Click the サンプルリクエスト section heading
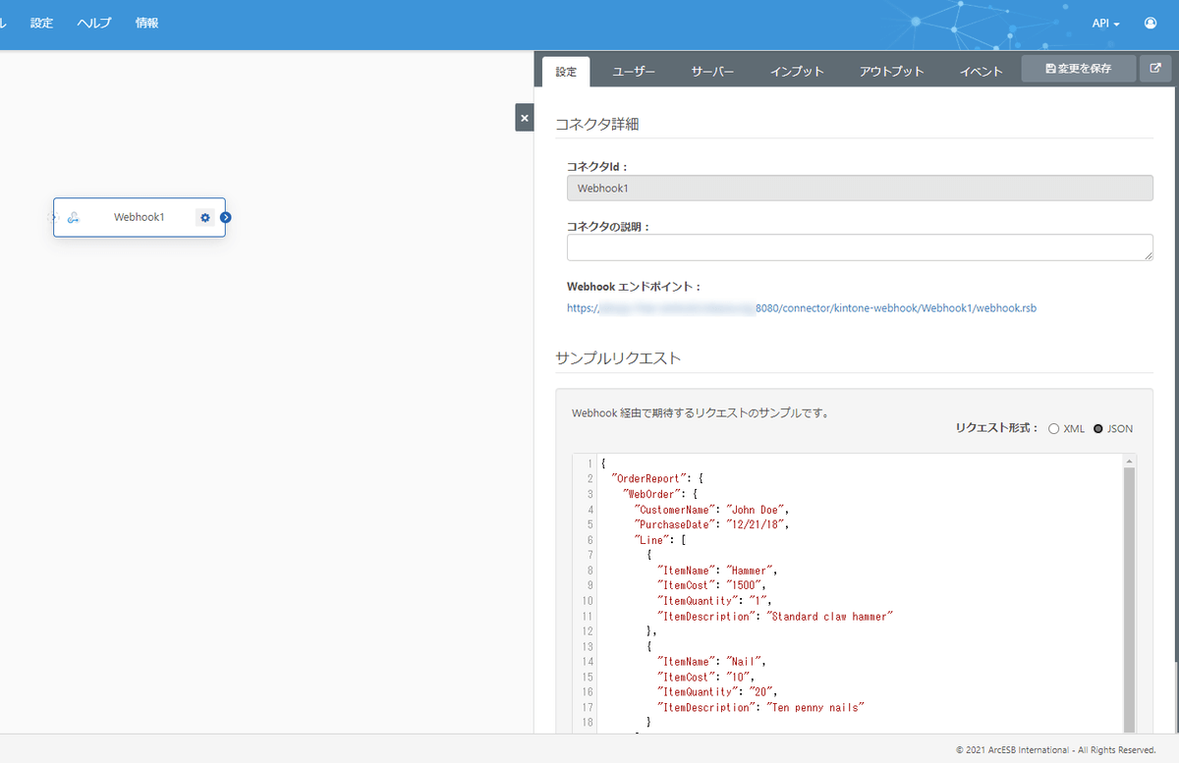This screenshot has height=763, width=1179. tap(618, 357)
